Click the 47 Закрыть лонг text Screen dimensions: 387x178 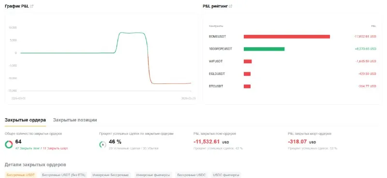(28, 149)
